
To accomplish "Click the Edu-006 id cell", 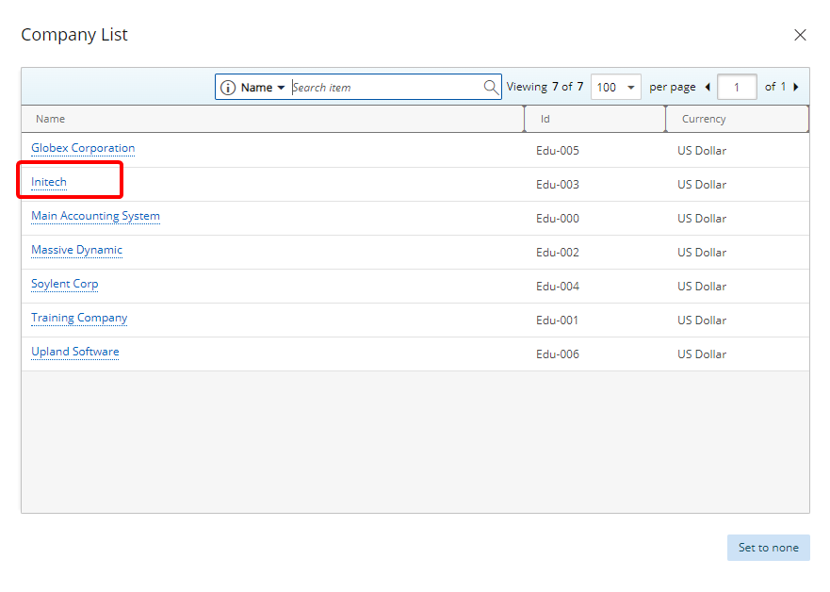I will coord(558,354).
